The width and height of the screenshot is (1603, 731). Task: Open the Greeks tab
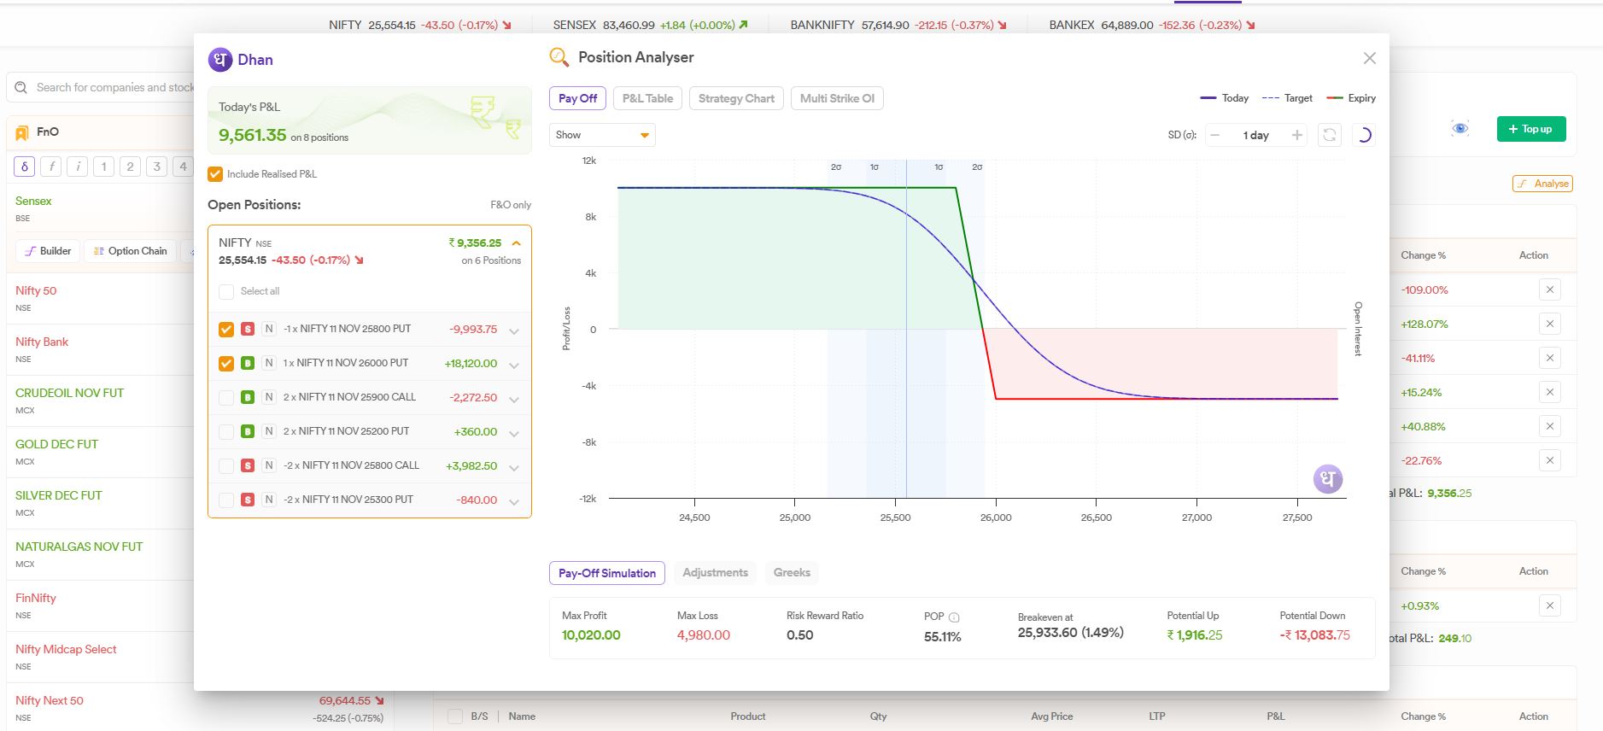tap(791, 572)
